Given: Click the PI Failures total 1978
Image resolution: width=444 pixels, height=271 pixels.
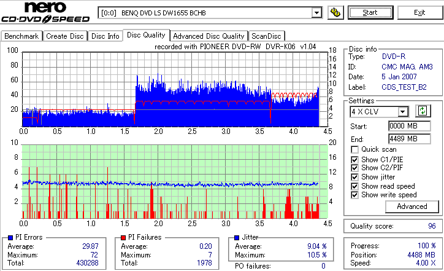Looking at the screenshot, I should [204, 263].
